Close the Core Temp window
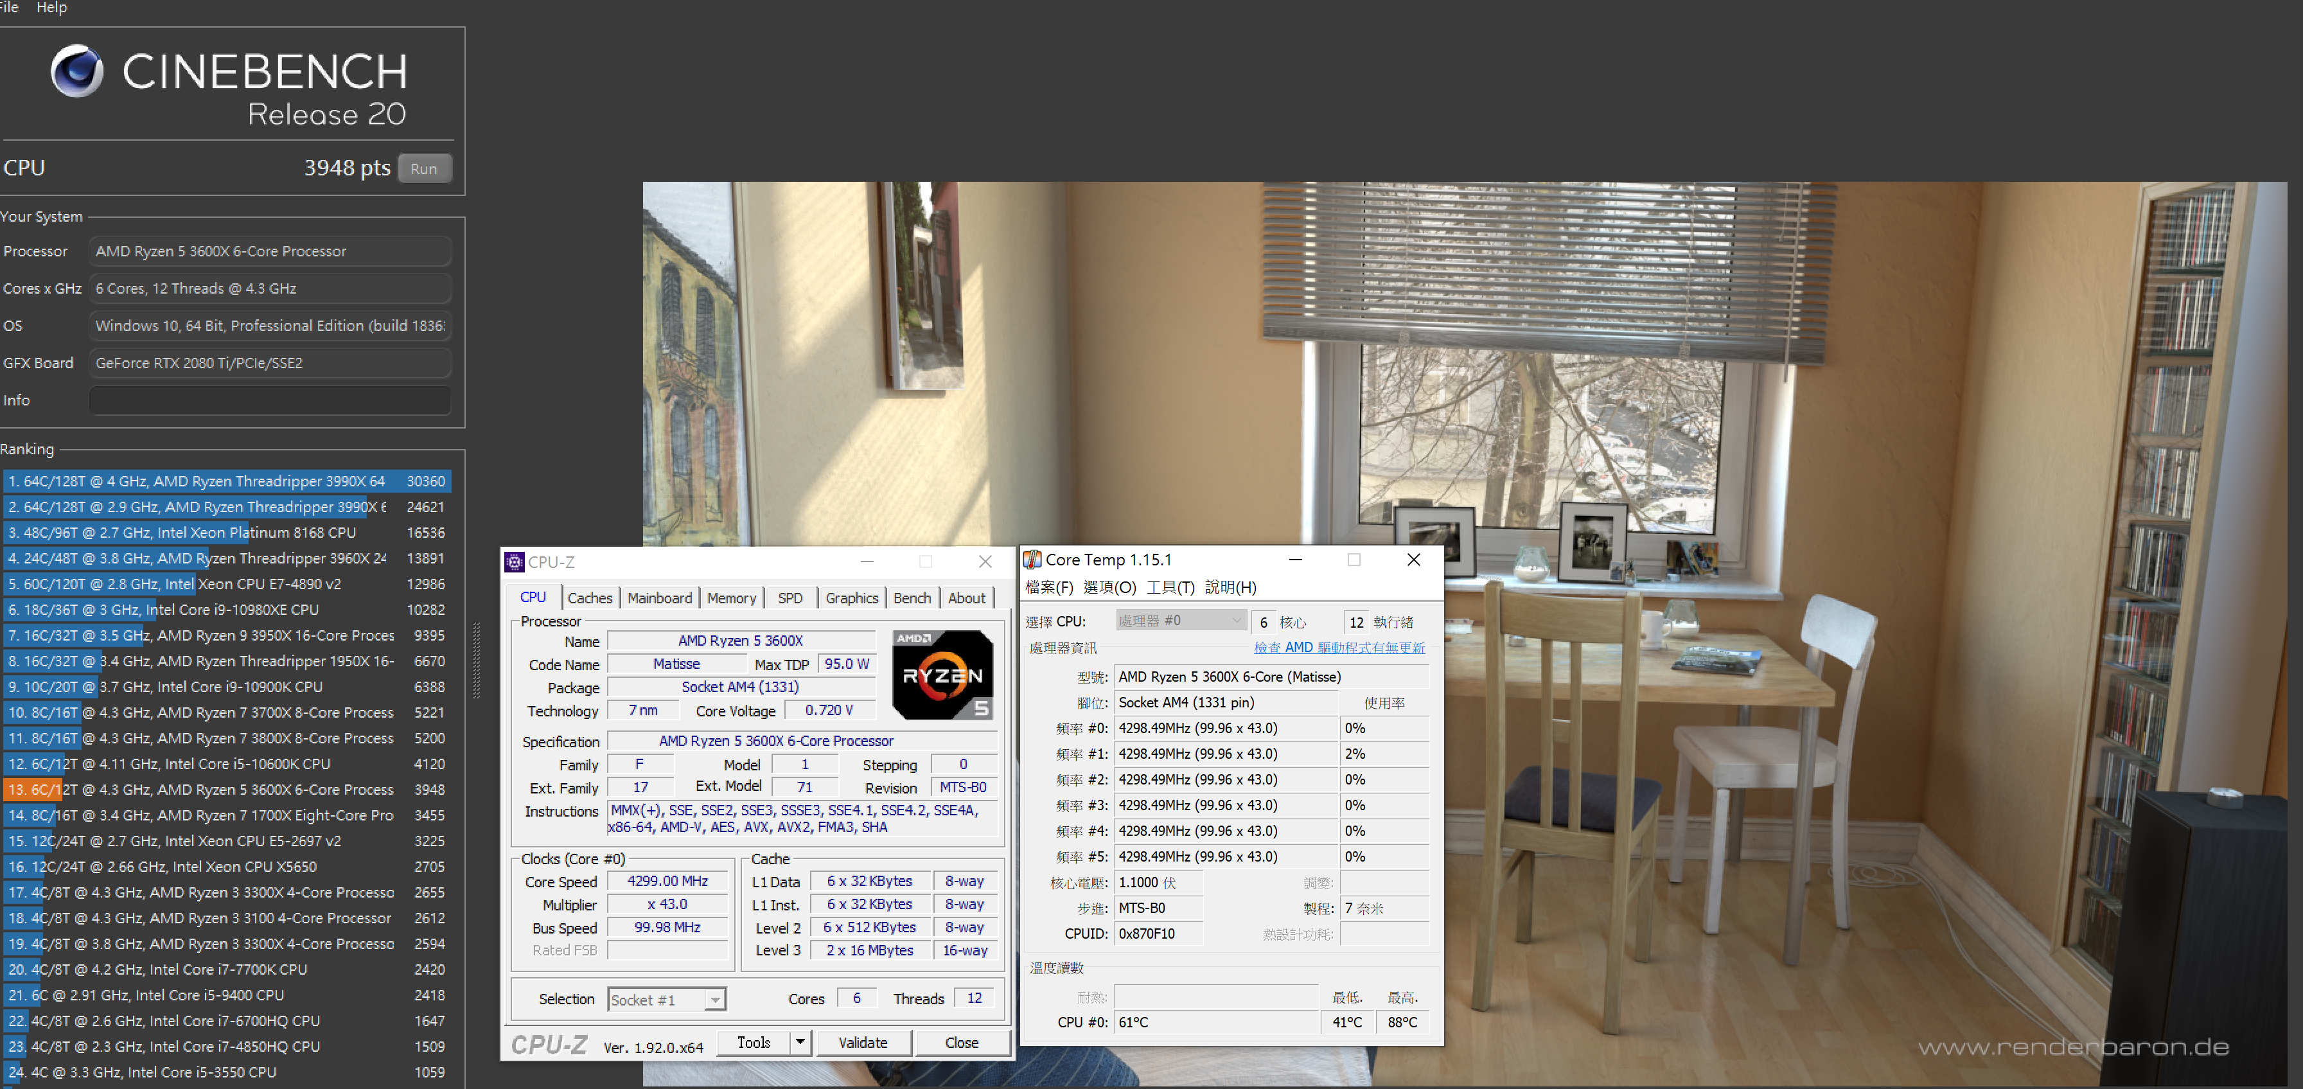Screen dimensions: 2303x1089 pos(1413,560)
